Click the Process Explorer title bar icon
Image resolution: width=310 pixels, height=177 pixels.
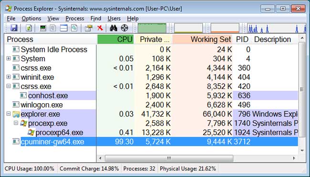point(9,9)
